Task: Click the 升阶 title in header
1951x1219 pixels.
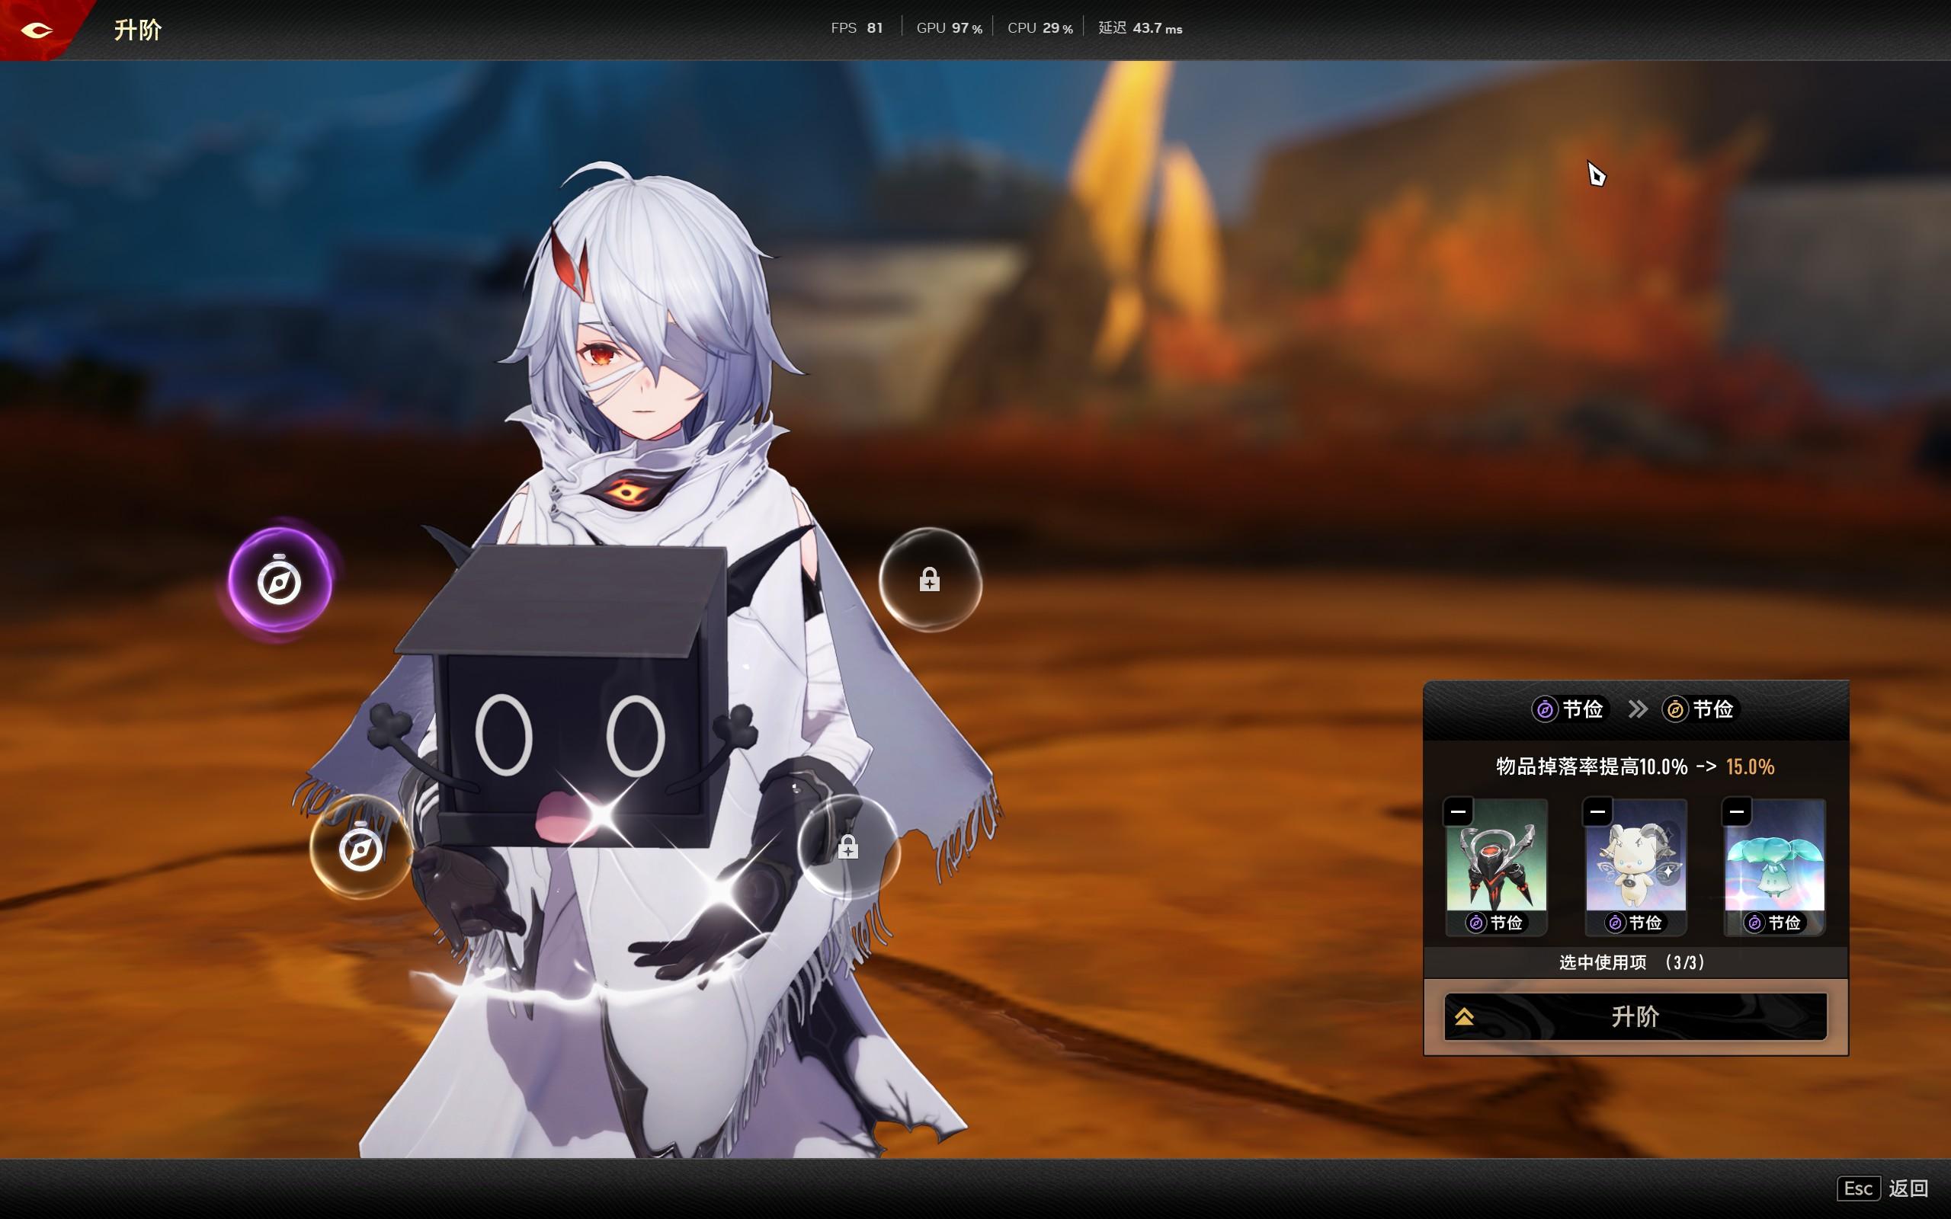Action: click(138, 30)
